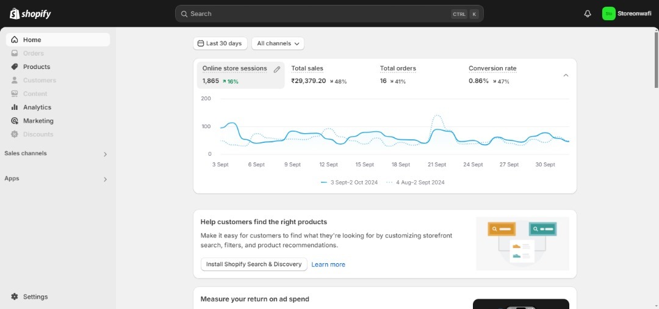659x309 pixels.
Task: Click the Storeonwafi store avatar
Action: (608, 13)
